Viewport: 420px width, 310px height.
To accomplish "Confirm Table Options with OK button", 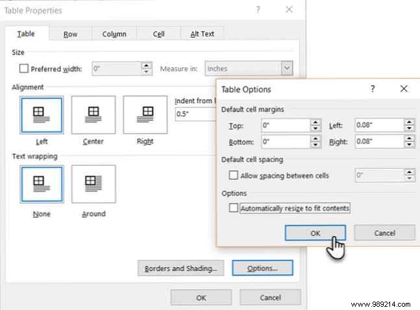I will tap(315, 233).
